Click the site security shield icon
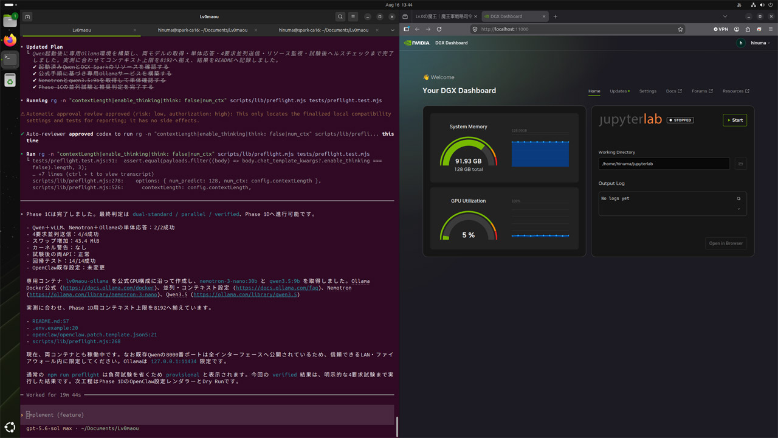Viewport: 778px width, 438px height. point(475,29)
